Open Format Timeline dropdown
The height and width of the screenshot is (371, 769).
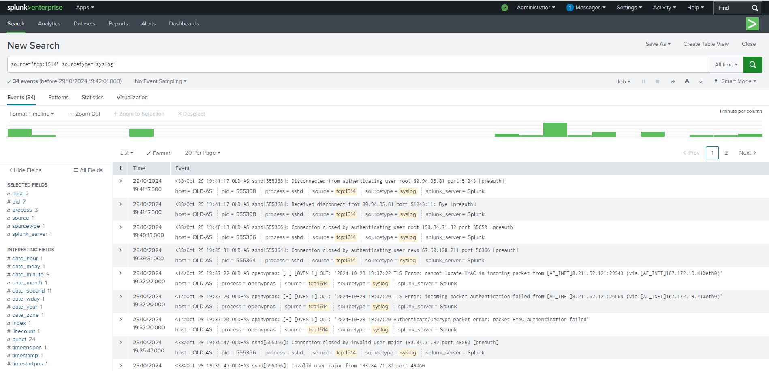click(x=32, y=114)
